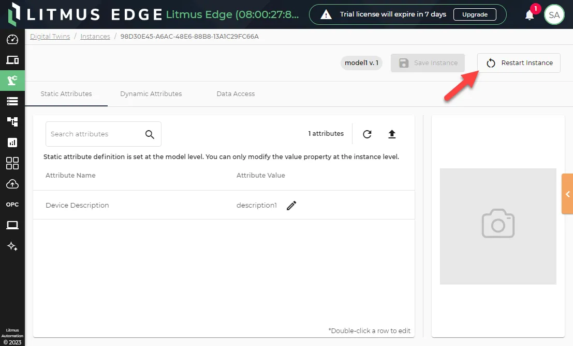Open the Analytics chart icon in sidebar
Screen dimensions: 573x346
tap(12, 143)
